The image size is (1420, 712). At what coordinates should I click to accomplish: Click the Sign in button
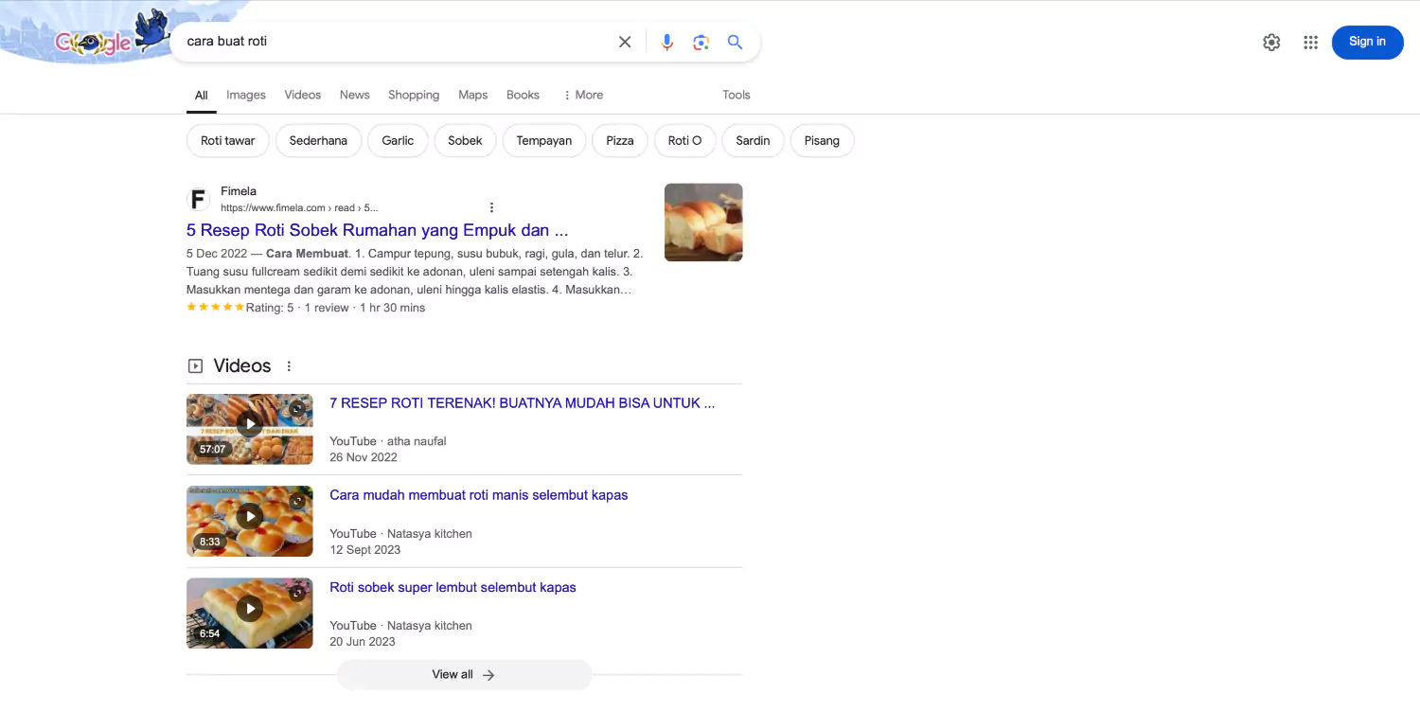coord(1367,42)
